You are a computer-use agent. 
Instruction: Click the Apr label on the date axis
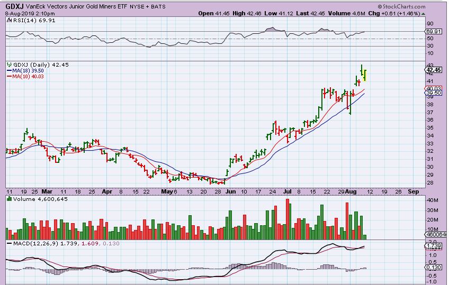coord(107,191)
